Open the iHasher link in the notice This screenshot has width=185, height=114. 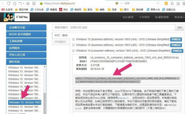123,98
